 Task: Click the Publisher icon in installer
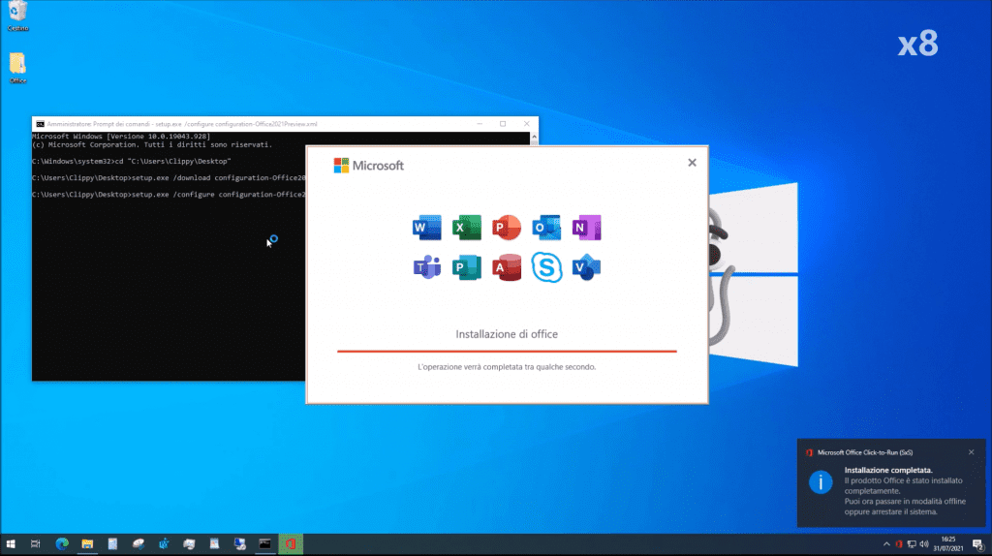[x=467, y=267]
